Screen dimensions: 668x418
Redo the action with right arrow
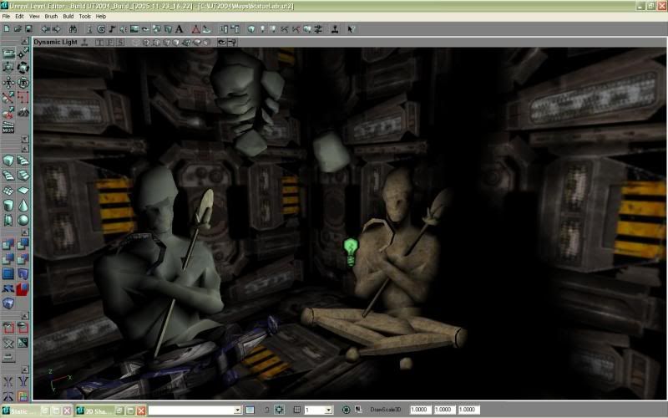coord(56,29)
